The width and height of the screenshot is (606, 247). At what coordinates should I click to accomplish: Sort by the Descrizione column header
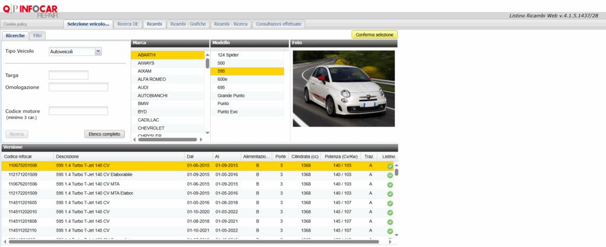click(119, 157)
